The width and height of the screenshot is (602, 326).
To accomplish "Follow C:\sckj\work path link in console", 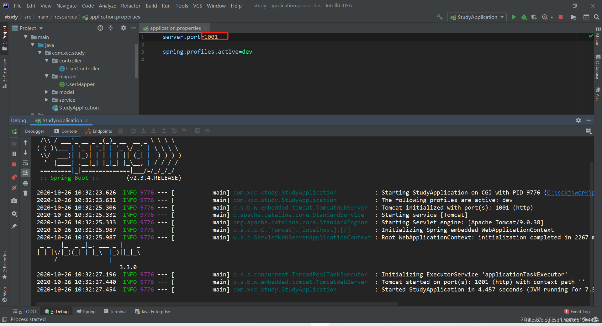I will (x=570, y=192).
